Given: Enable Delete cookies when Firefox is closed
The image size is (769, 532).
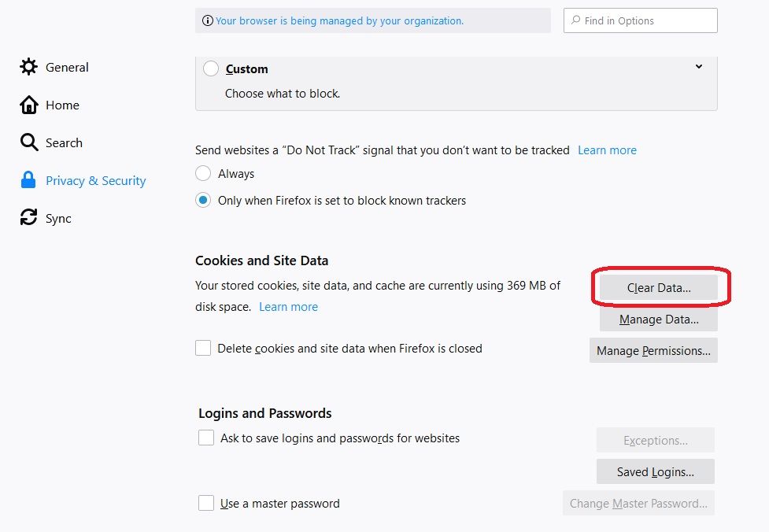Looking at the screenshot, I should pos(203,348).
